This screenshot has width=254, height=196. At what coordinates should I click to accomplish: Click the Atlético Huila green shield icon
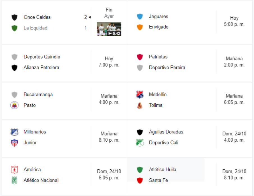pos(140,170)
